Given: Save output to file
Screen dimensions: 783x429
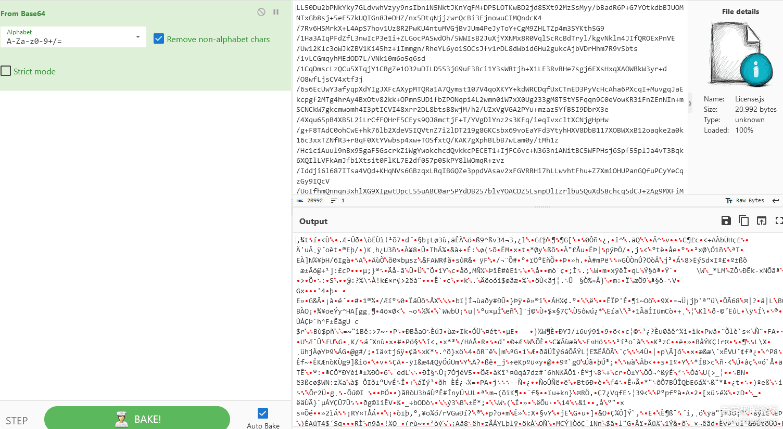Looking at the screenshot, I should point(726,221).
